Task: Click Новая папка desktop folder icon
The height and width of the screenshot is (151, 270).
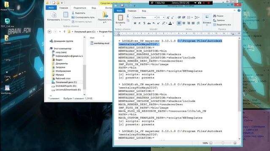Action: [x=7, y=6]
